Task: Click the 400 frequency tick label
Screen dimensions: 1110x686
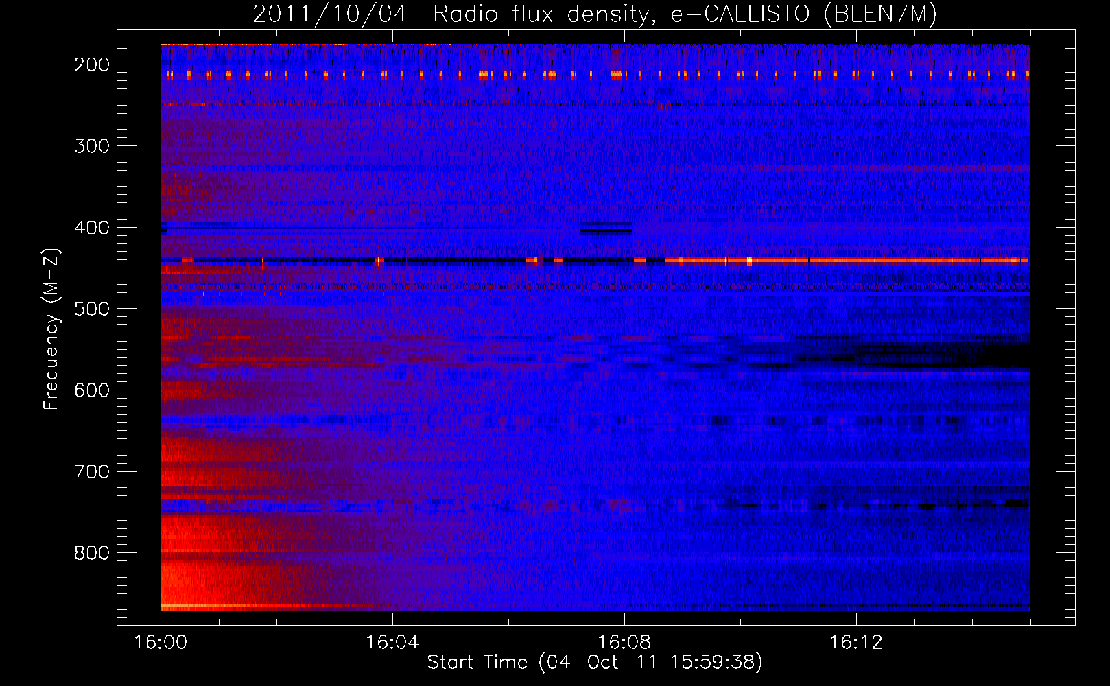Action: (x=92, y=228)
